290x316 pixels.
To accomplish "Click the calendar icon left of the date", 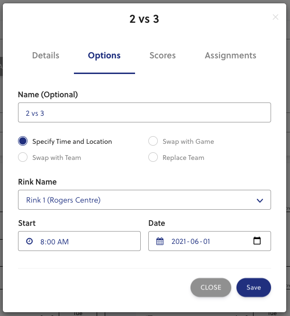I will pyautogui.click(x=160, y=242).
